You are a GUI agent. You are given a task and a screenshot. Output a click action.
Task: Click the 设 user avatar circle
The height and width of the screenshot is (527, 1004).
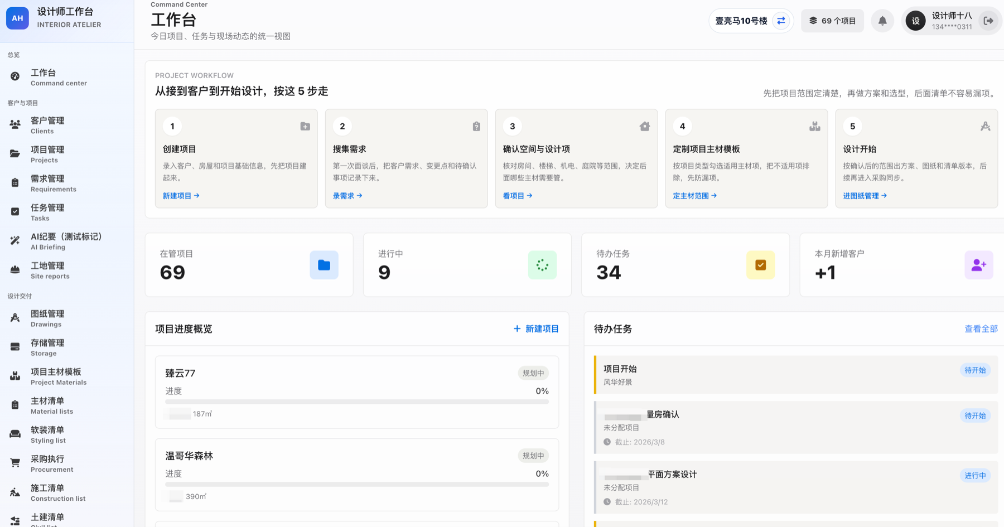point(915,21)
